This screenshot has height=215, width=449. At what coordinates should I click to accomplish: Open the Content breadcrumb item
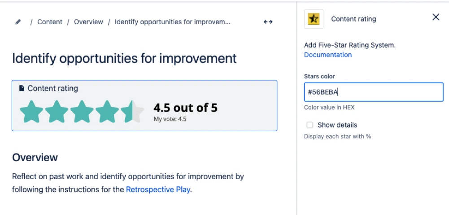coord(50,22)
